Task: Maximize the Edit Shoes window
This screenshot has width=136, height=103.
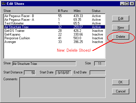Action: coord(127,4)
